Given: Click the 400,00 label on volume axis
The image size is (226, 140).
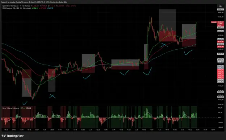Looking at the screenshot, I should (220, 108).
